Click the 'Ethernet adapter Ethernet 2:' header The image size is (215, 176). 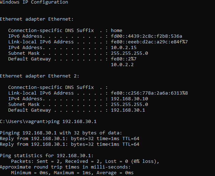40,76
